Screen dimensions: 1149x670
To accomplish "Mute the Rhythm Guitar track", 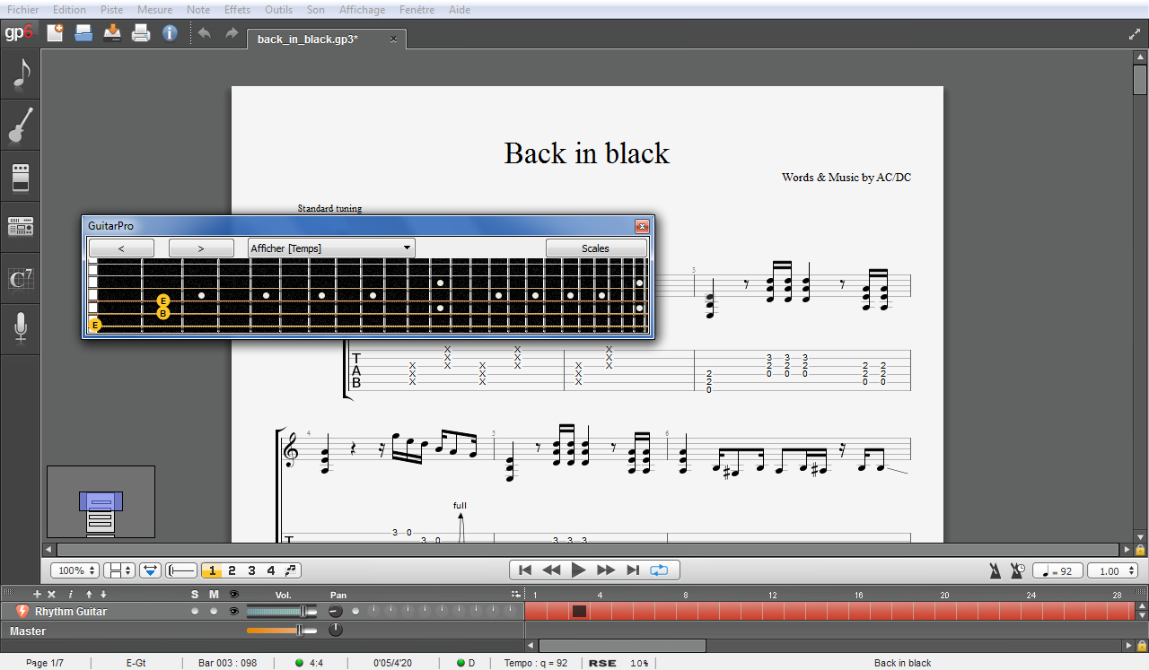I will click(x=214, y=611).
